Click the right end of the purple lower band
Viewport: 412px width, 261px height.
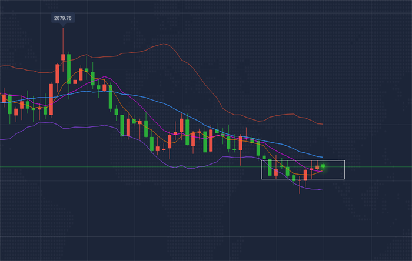coord(322,190)
